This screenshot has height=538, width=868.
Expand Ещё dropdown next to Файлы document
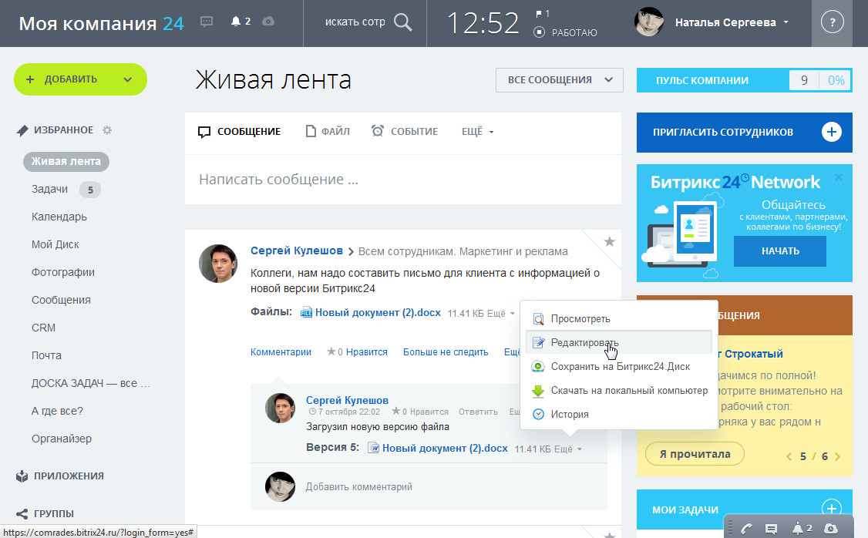click(x=501, y=313)
